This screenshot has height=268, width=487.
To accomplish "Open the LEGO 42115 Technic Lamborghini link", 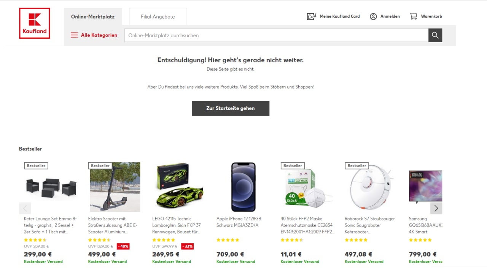I will (x=177, y=225).
